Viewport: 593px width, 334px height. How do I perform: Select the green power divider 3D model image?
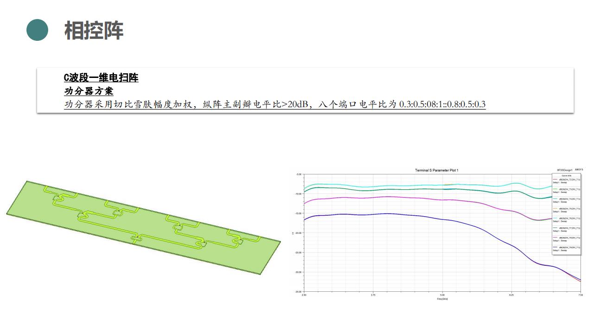click(143, 228)
